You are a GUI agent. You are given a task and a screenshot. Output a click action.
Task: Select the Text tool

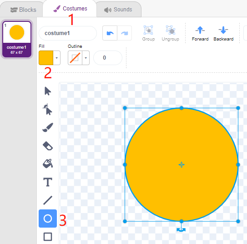[x=48, y=182]
